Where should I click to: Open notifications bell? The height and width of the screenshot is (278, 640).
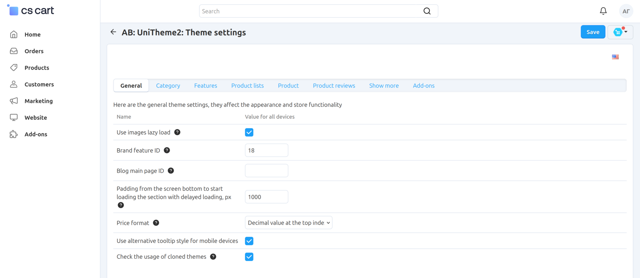point(603,11)
